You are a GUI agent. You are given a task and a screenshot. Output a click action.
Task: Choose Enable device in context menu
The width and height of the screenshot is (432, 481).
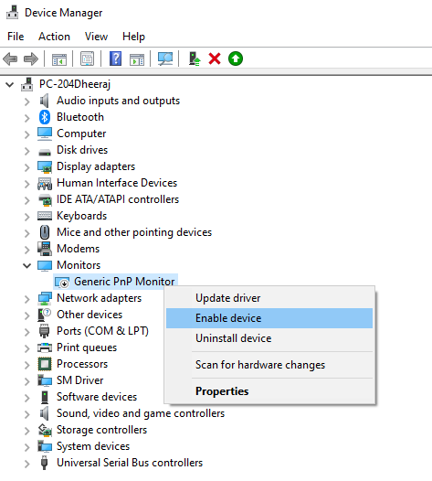tap(269, 318)
